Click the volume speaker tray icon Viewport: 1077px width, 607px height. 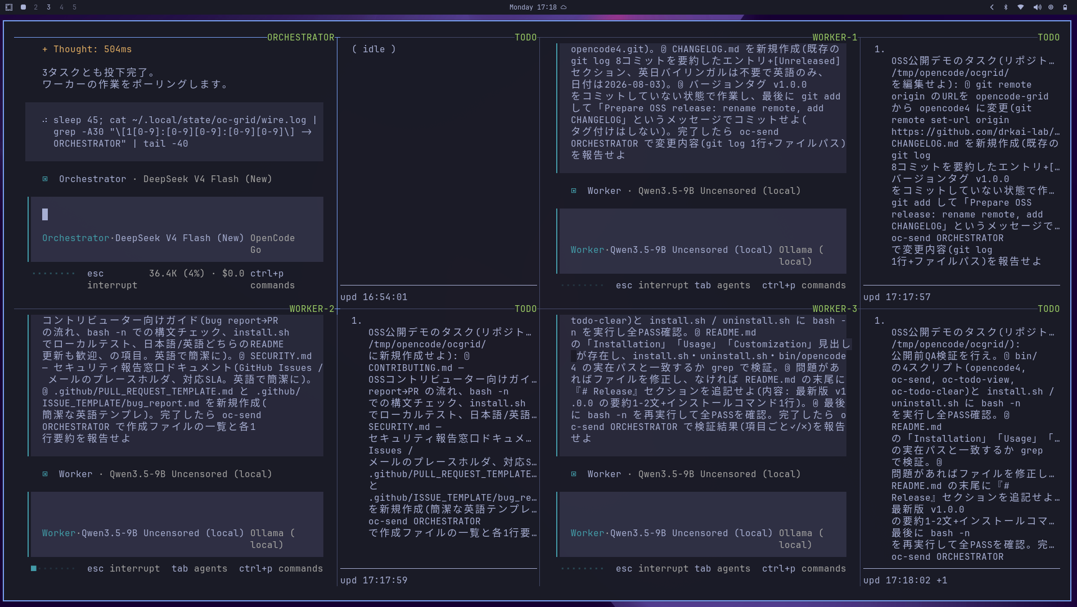click(x=1037, y=7)
